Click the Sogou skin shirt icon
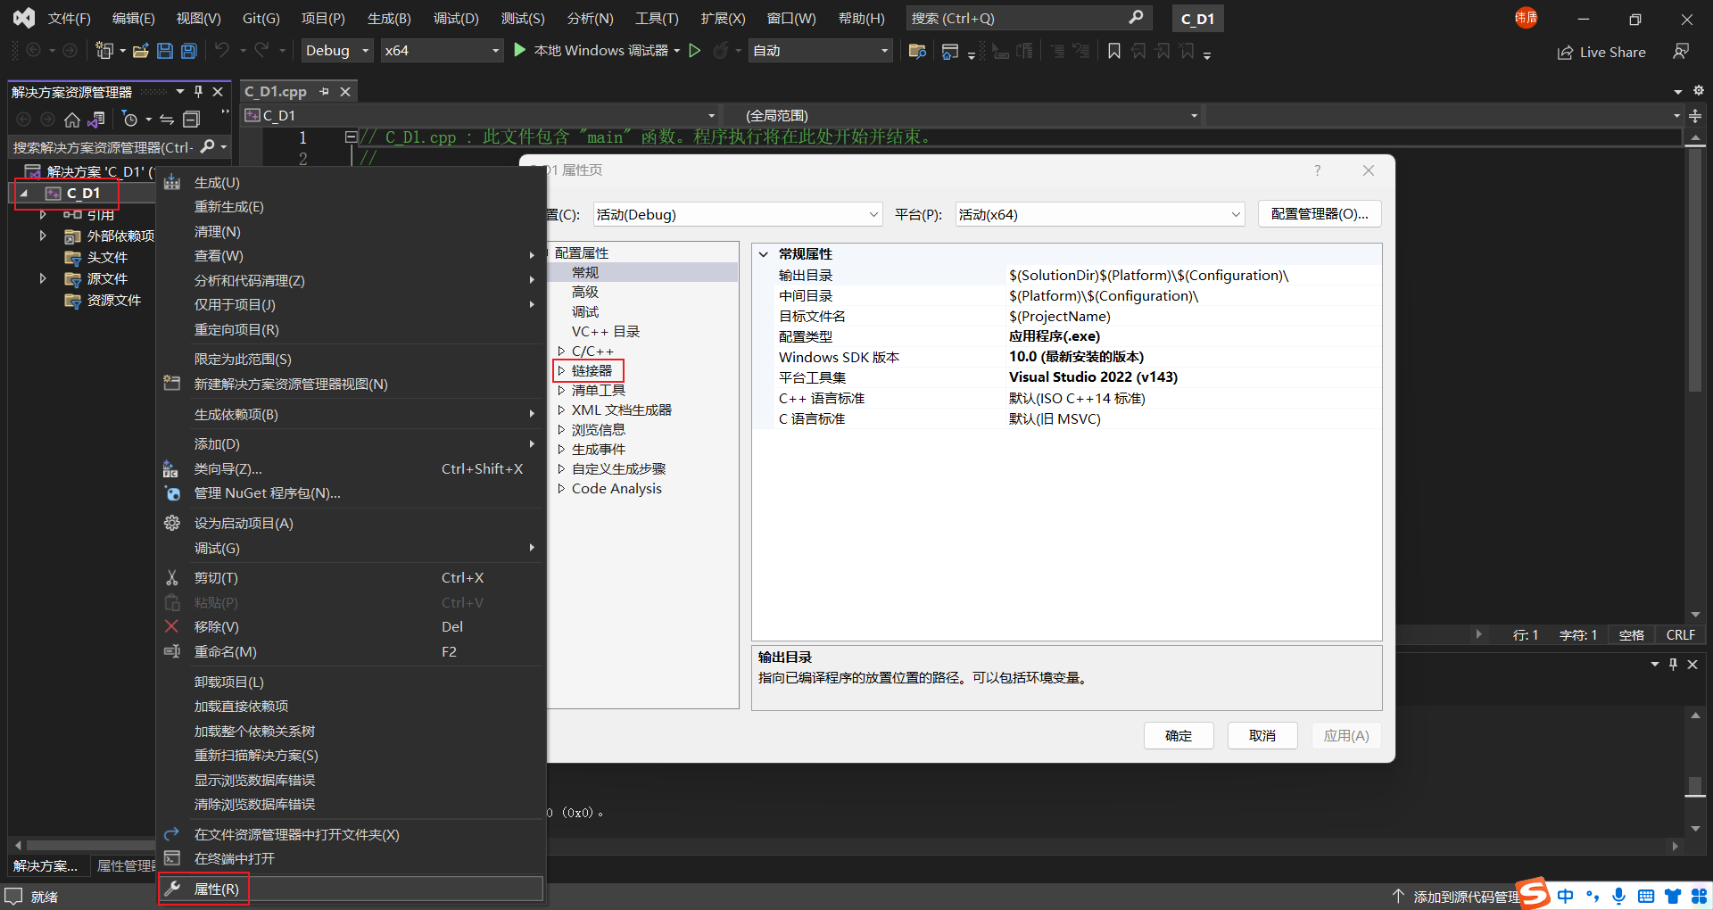1713x910 pixels. pos(1673,896)
